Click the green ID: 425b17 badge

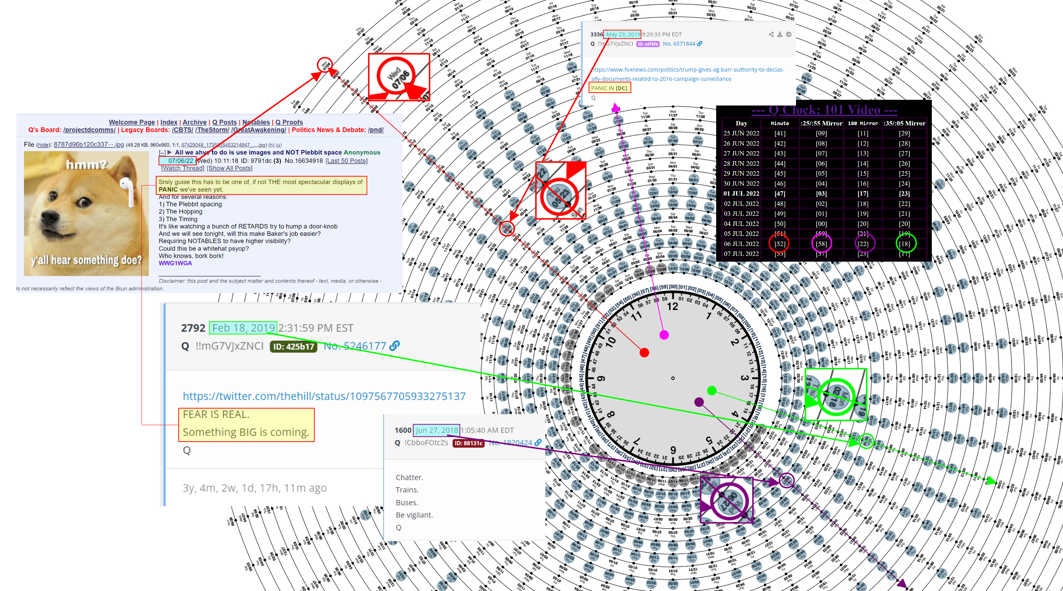click(x=293, y=347)
